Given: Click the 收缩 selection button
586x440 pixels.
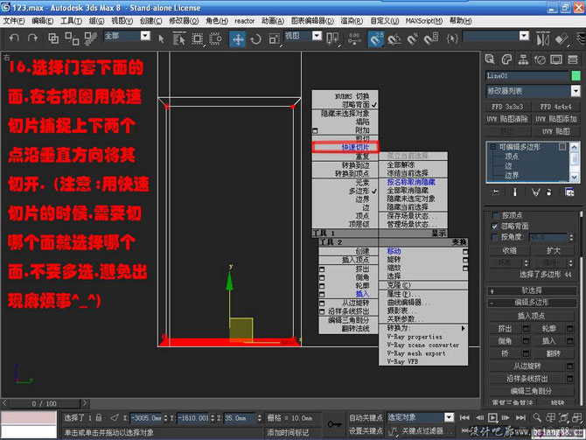Looking at the screenshot, I should [509, 250].
